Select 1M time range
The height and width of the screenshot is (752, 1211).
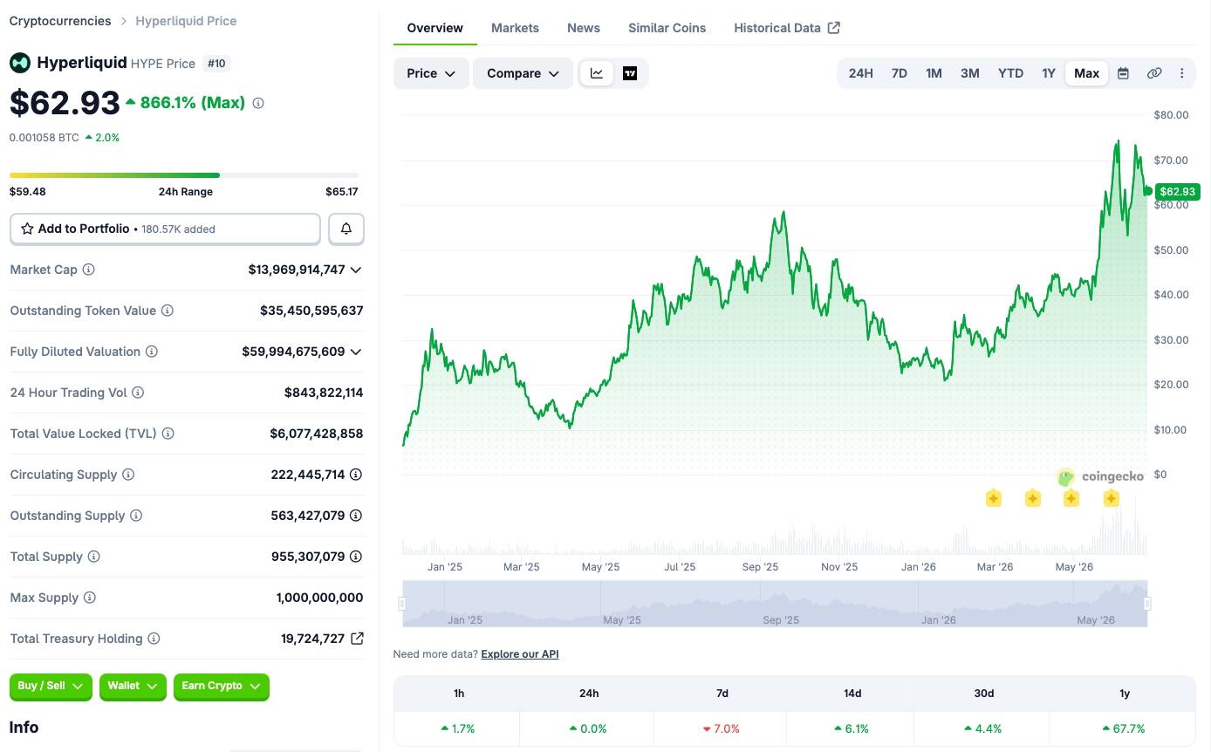click(x=934, y=73)
